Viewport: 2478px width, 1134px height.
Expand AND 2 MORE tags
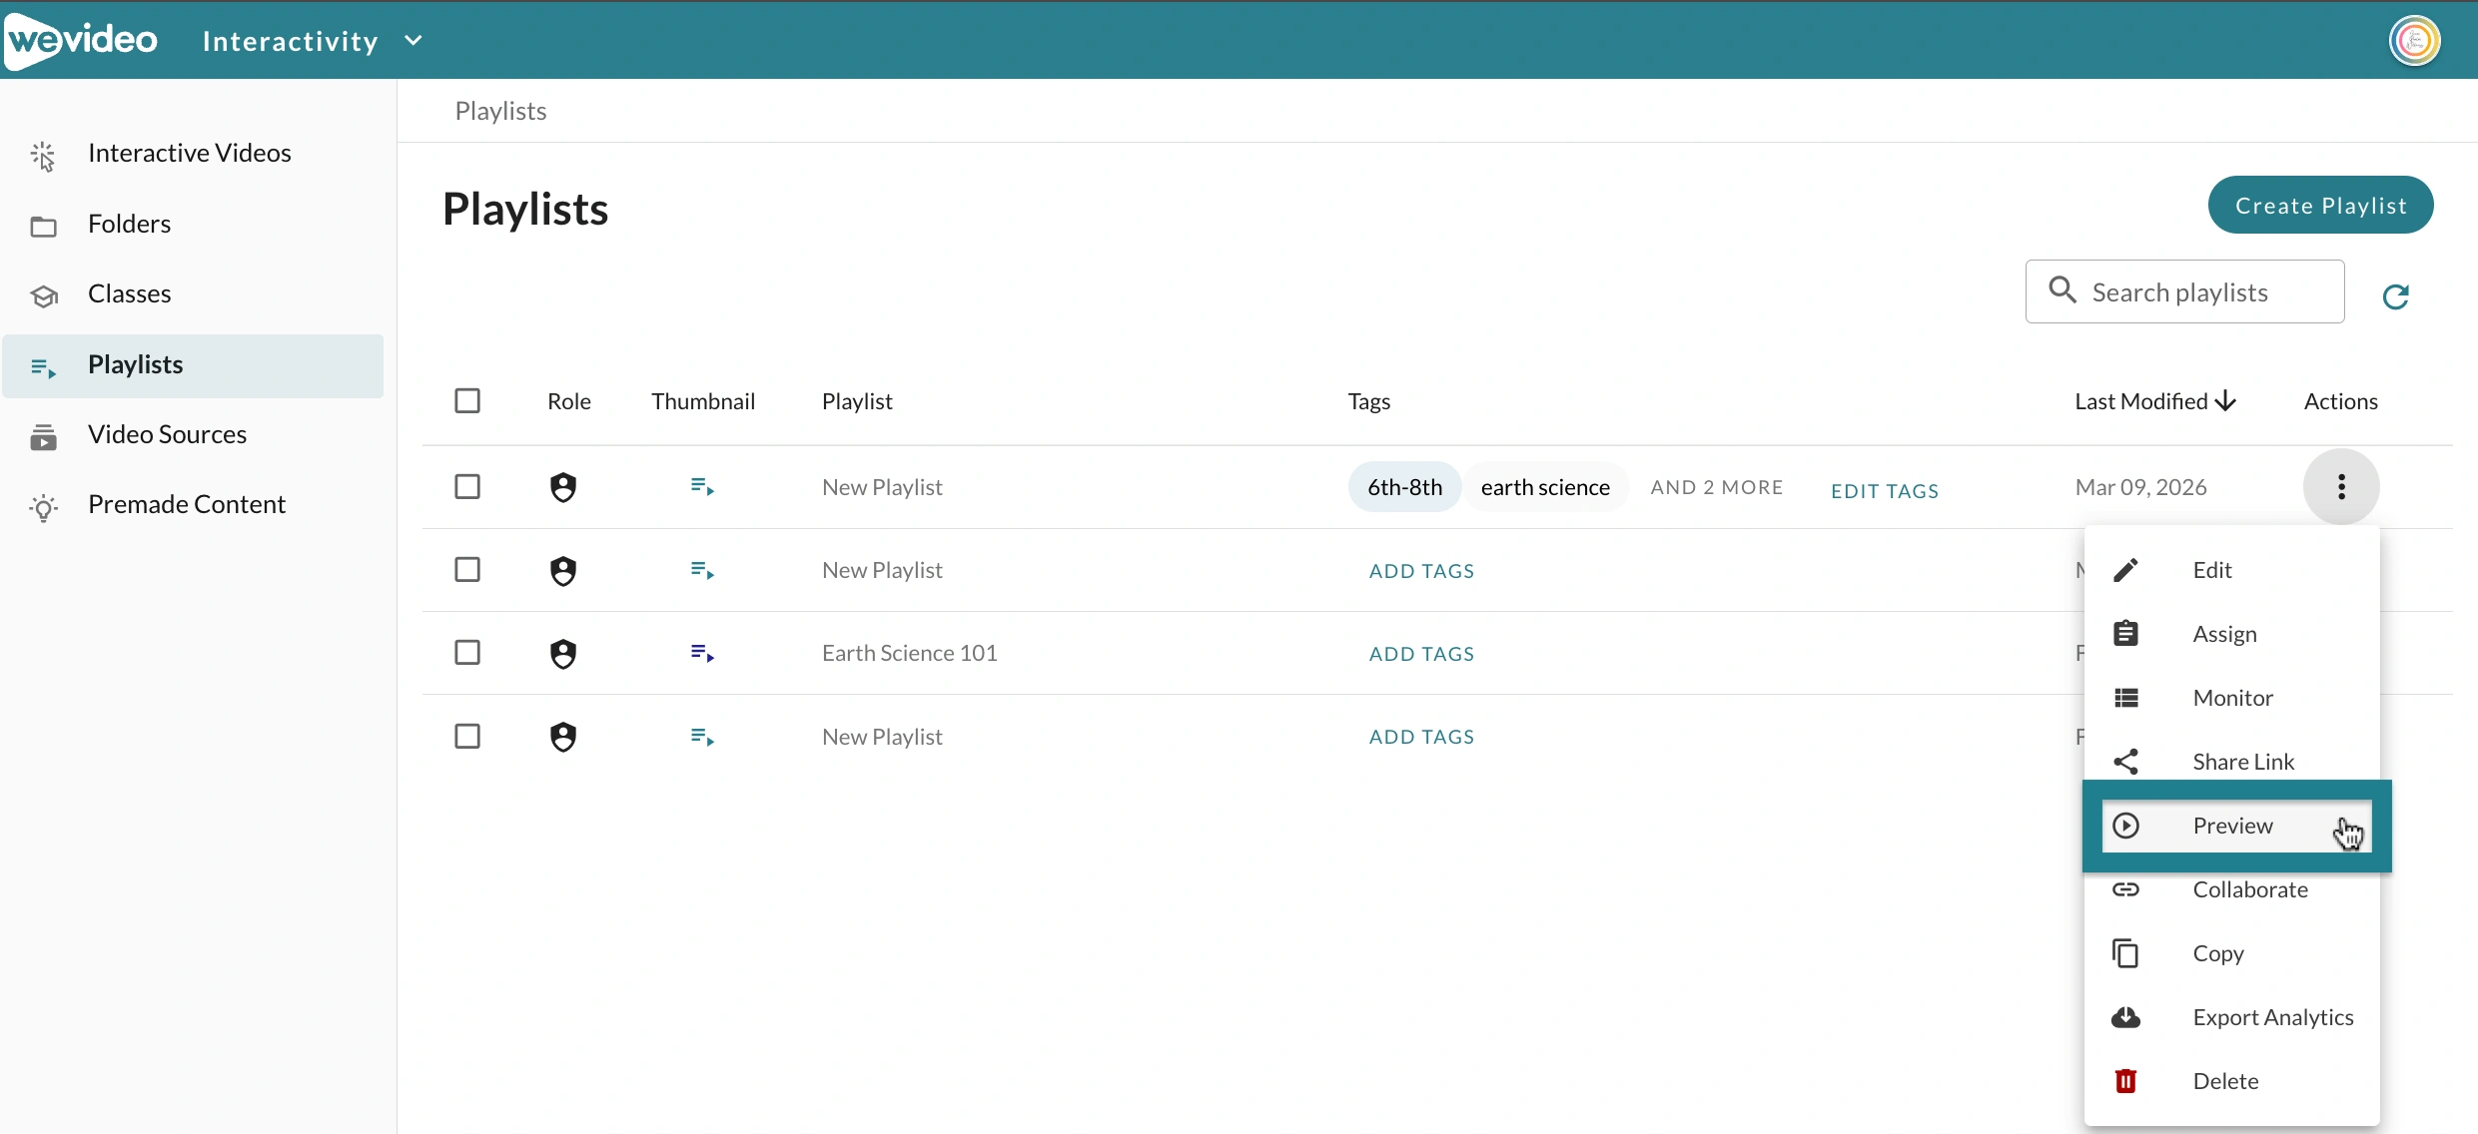(x=1716, y=487)
